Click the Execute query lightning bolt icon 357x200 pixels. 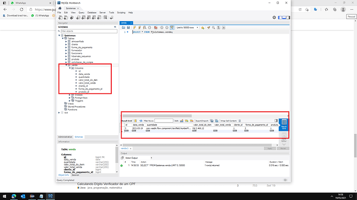(135, 27)
